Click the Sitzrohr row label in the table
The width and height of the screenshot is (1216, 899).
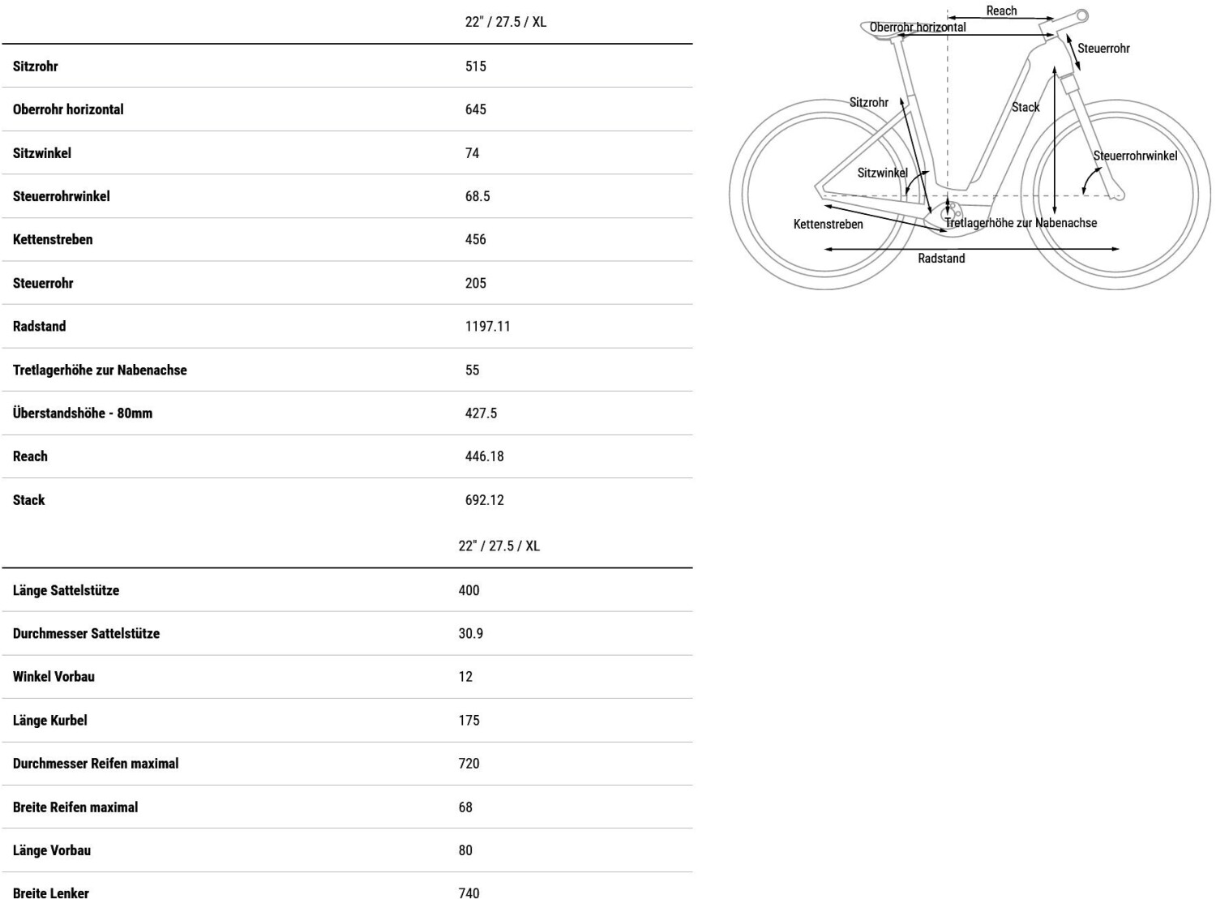pos(36,66)
